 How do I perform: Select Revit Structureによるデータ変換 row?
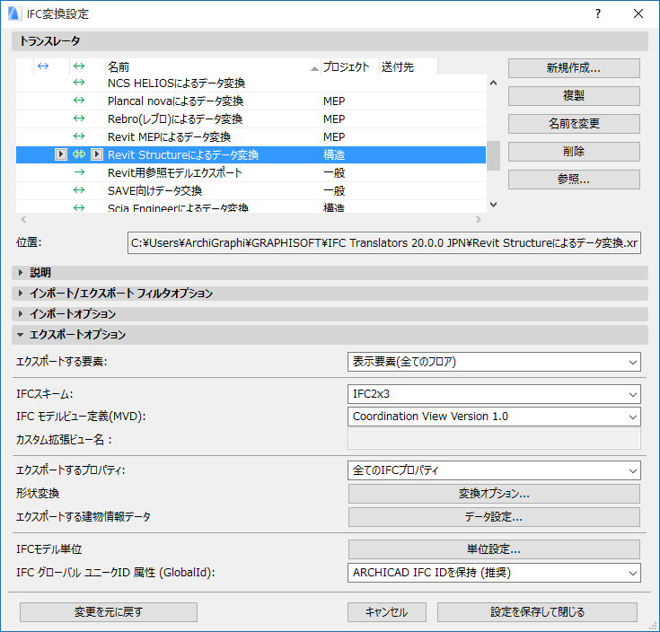pos(251,154)
